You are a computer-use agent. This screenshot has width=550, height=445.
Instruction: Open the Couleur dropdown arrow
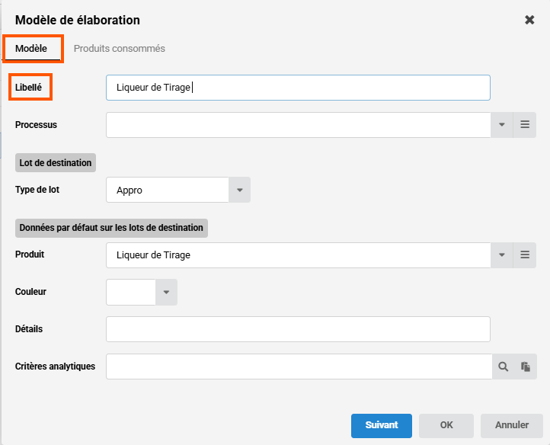[x=167, y=292]
